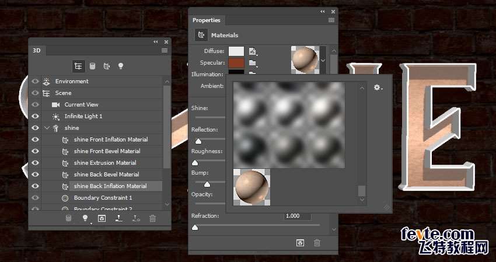
Task: Click the Refraction value field 1.000
Action: (298, 216)
